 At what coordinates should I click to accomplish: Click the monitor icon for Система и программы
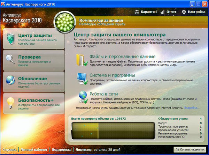tap(82, 79)
